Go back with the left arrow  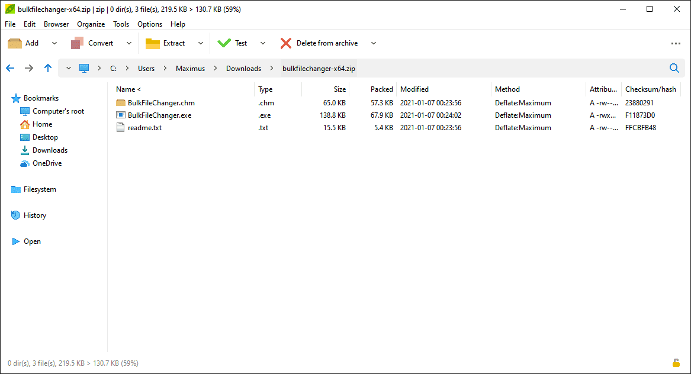(x=10, y=68)
